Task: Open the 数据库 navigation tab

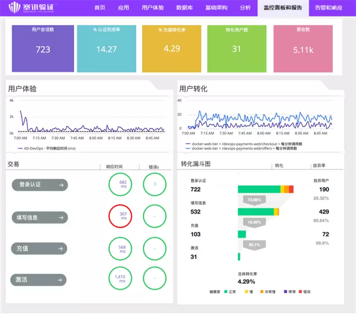Action: pyautogui.click(x=184, y=8)
